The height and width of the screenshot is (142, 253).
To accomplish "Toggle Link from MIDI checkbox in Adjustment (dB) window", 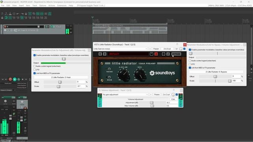I will [x=34, y=73].
